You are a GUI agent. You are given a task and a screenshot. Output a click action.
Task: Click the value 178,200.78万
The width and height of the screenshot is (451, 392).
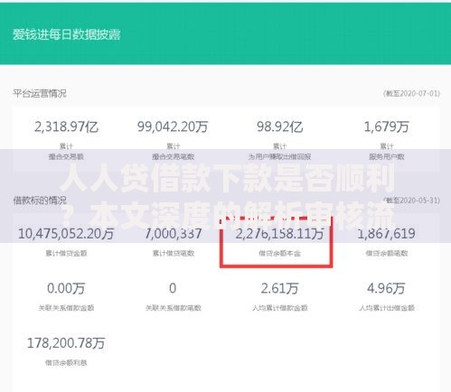coord(66,343)
